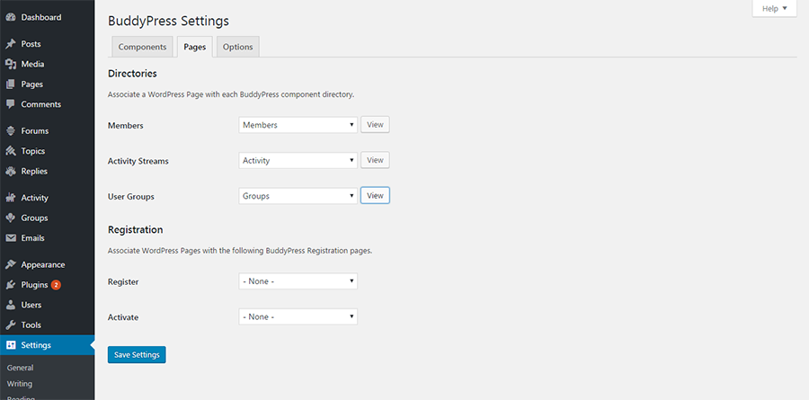Select the Pages tab
Viewport: 809px width, 400px height.
pos(194,47)
